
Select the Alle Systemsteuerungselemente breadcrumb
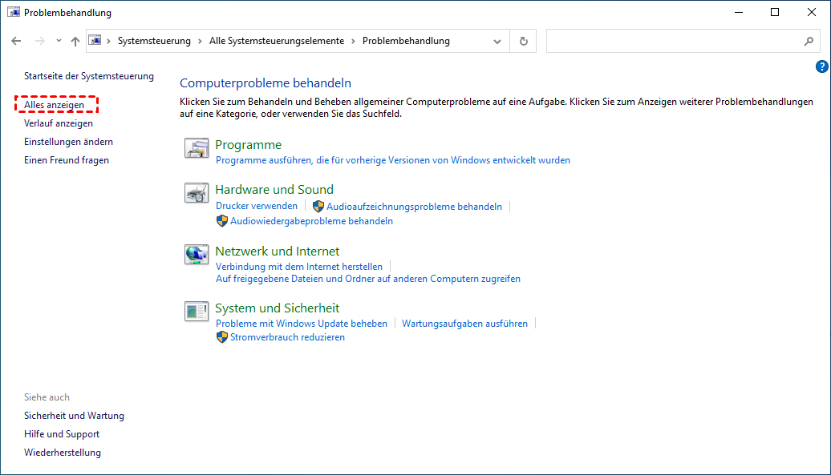276,41
